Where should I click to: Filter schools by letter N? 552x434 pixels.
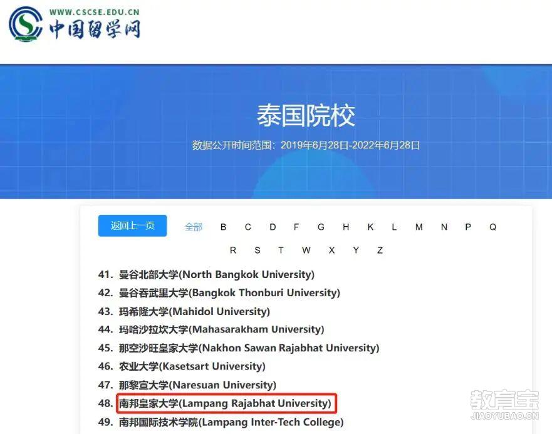point(444,227)
